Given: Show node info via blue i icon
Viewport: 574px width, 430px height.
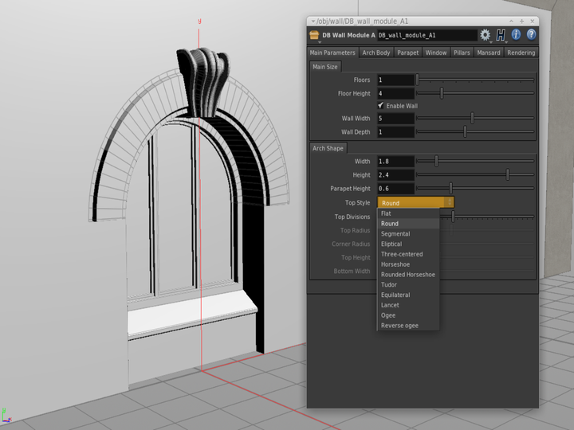Looking at the screenshot, I should pyautogui.click(x=516, y=35).
